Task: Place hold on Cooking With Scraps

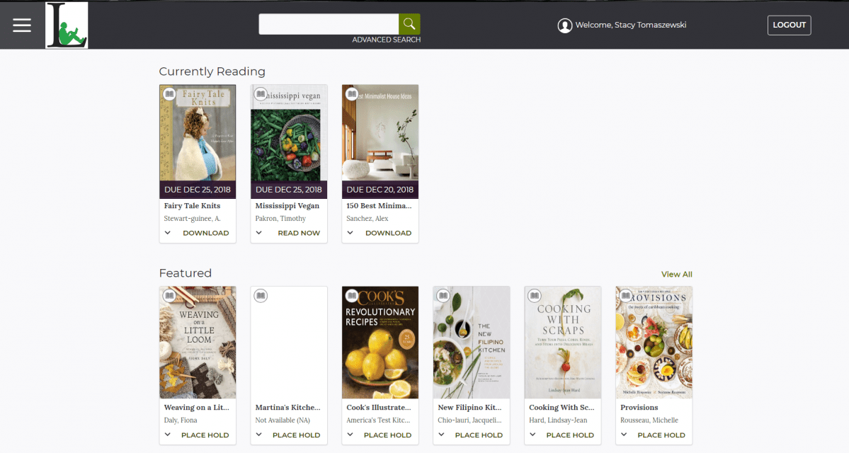Action: 570,435
